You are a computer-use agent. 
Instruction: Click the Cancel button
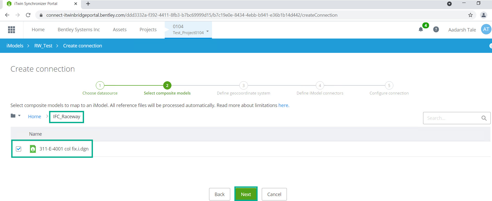(274, 194)
